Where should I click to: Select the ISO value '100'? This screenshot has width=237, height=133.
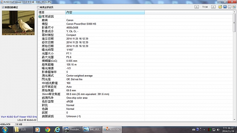click(x=68, y=83)
